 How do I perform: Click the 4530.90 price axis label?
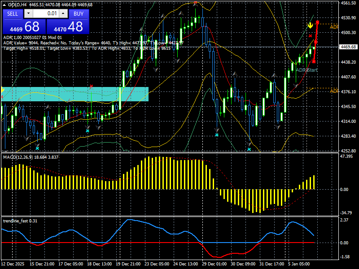point(348,18)
